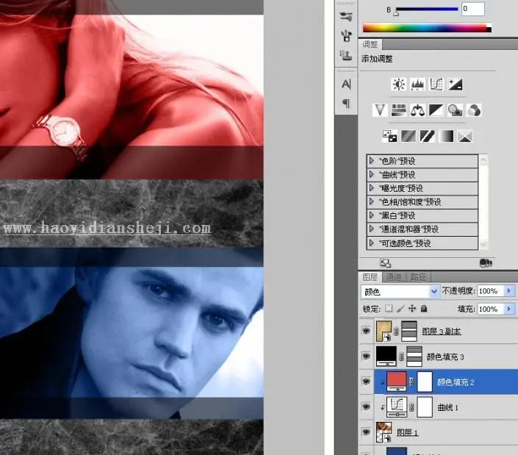
Task: Select the 曲线 1 layer name
Action: [x=447, y=407]
